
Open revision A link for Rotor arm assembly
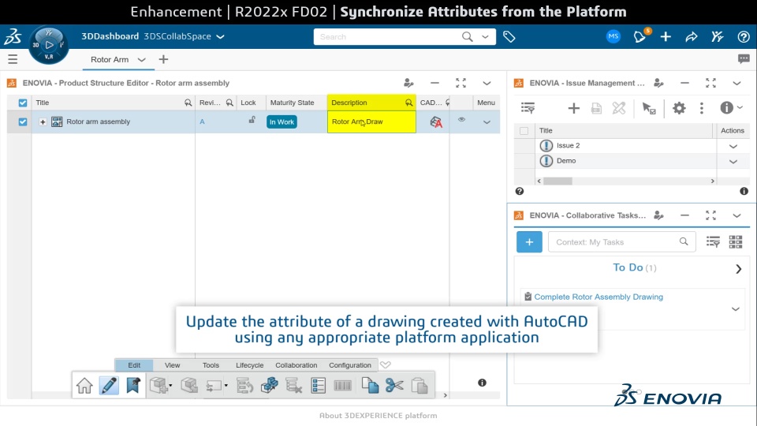pos(203,121)
